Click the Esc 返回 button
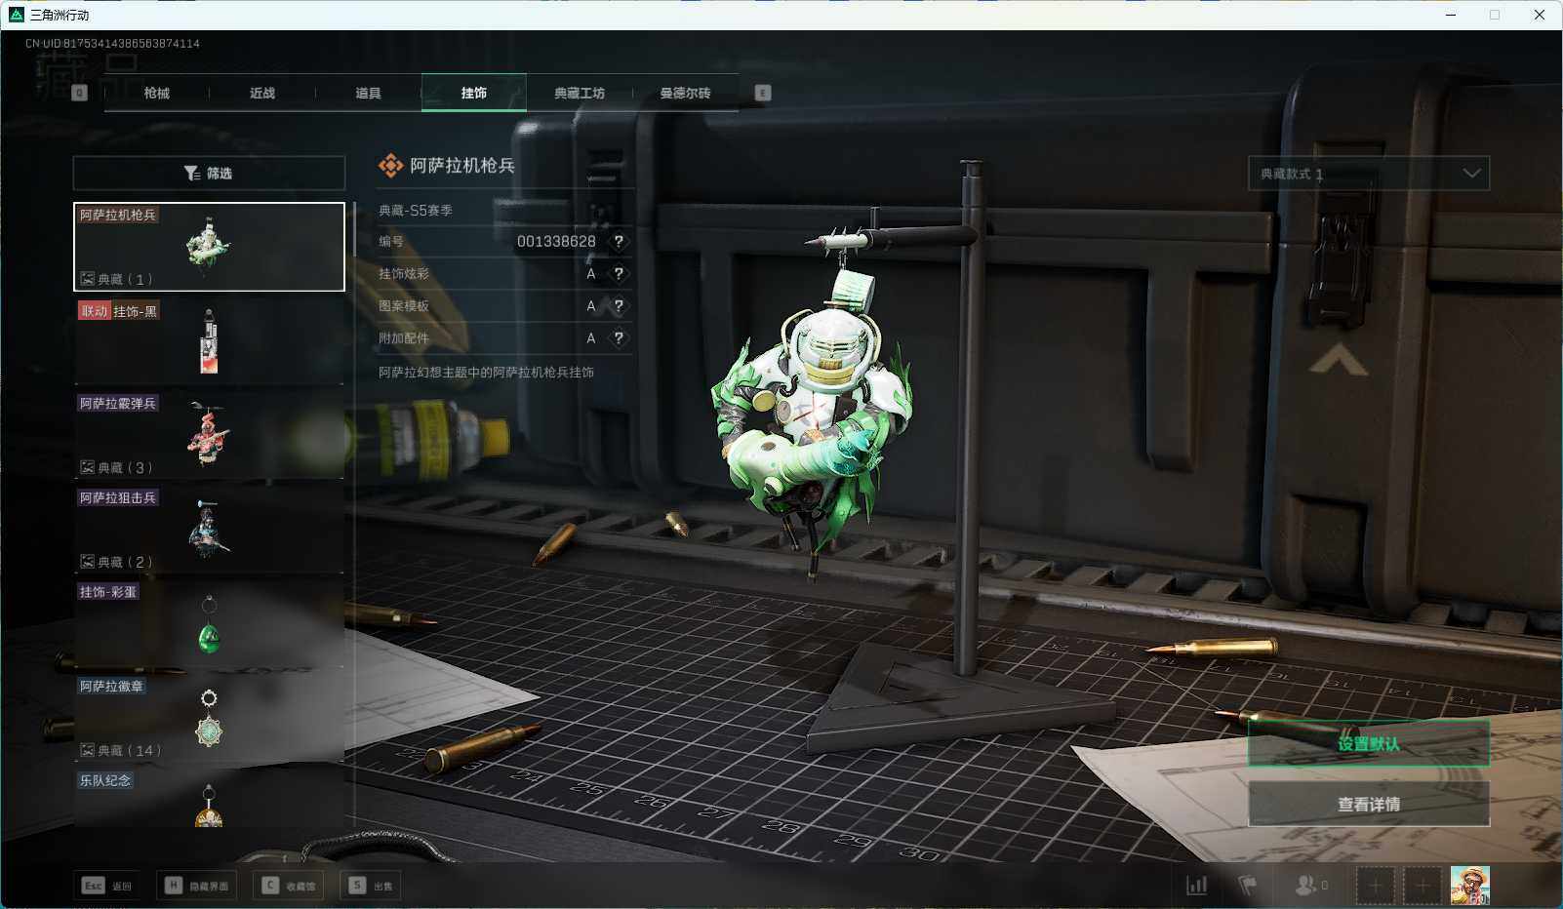 coord(107,886)
